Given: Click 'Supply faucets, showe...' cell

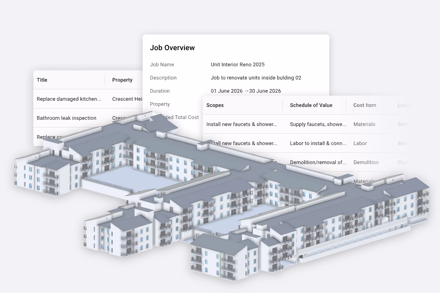Looking at the screenshot, I should [x=318, y=124].
